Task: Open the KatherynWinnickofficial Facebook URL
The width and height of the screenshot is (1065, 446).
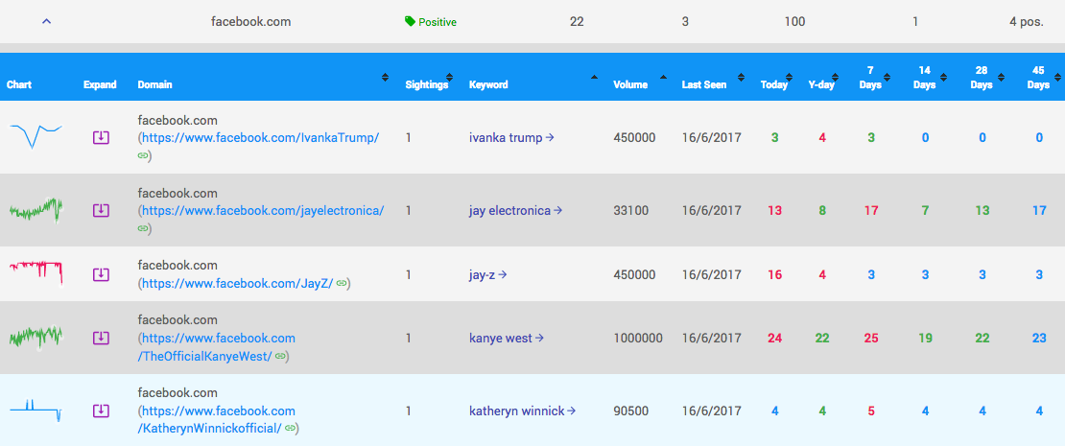Action: pyautogui.click(x=216, y=419)
